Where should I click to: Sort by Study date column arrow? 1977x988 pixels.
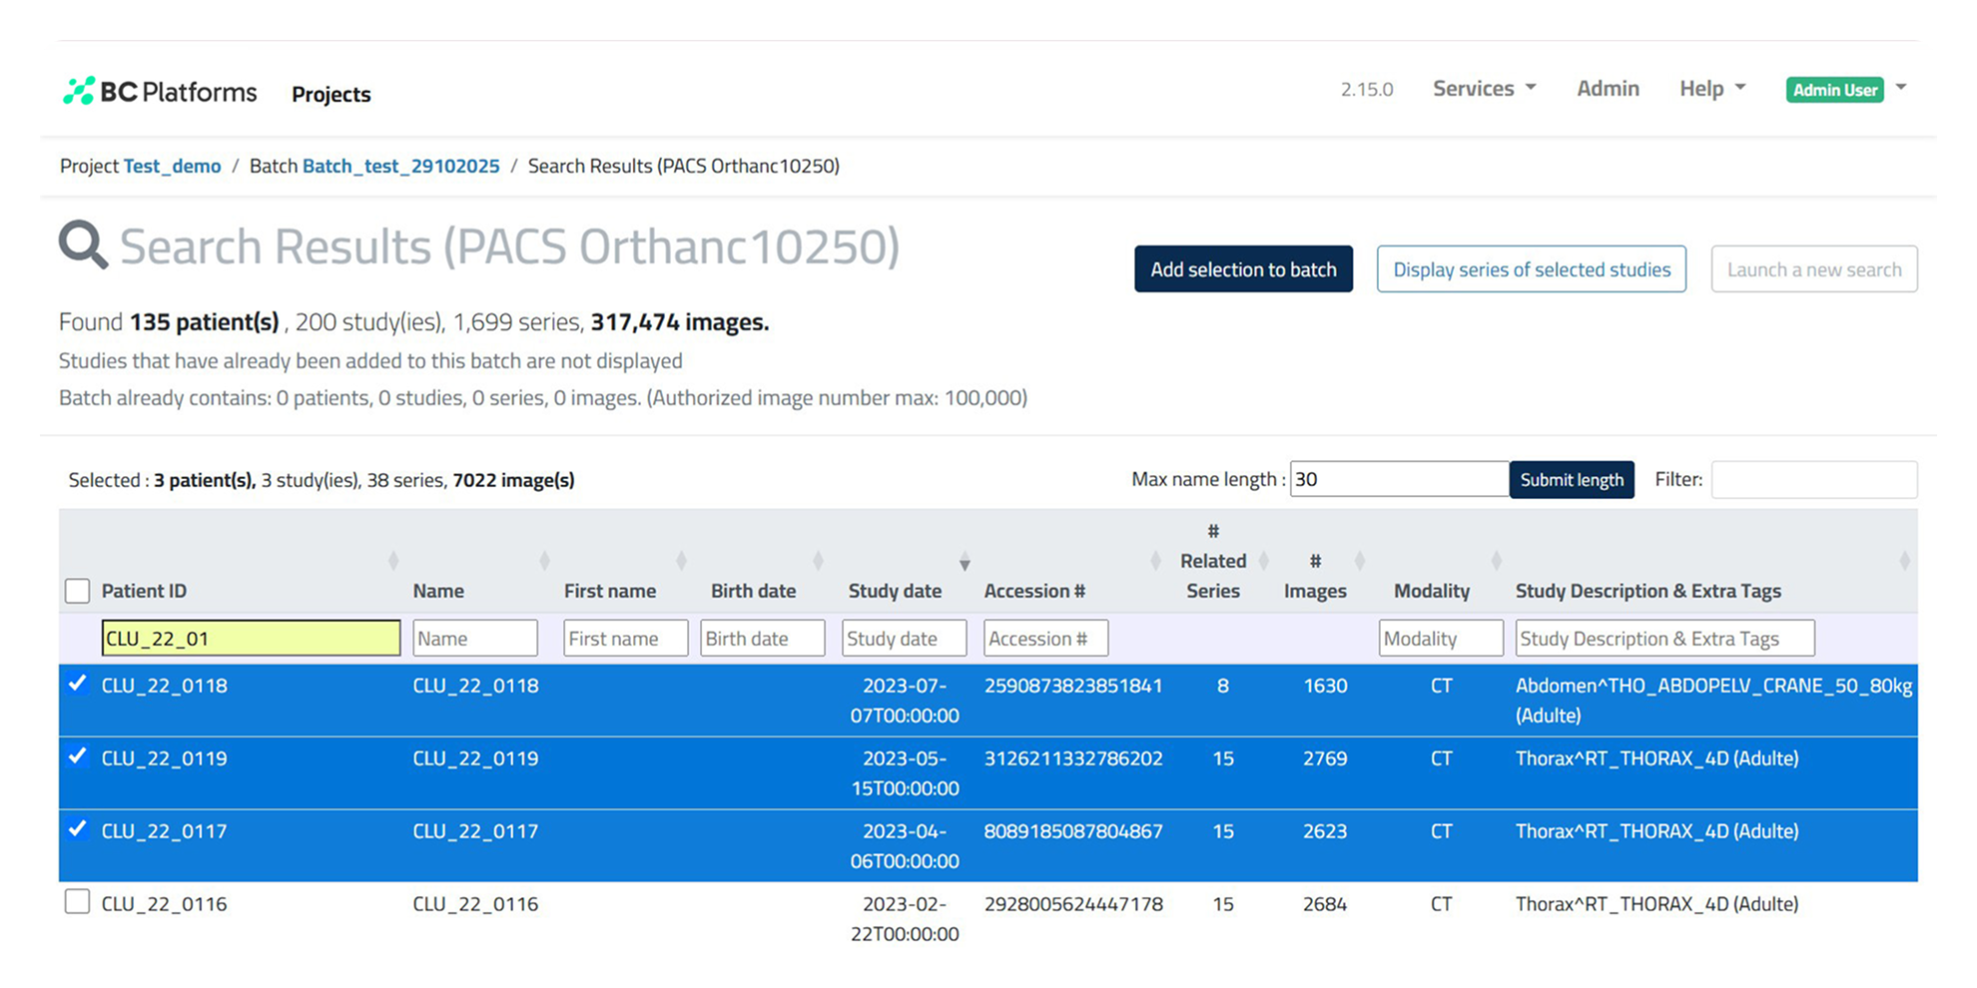coord(965,564)
